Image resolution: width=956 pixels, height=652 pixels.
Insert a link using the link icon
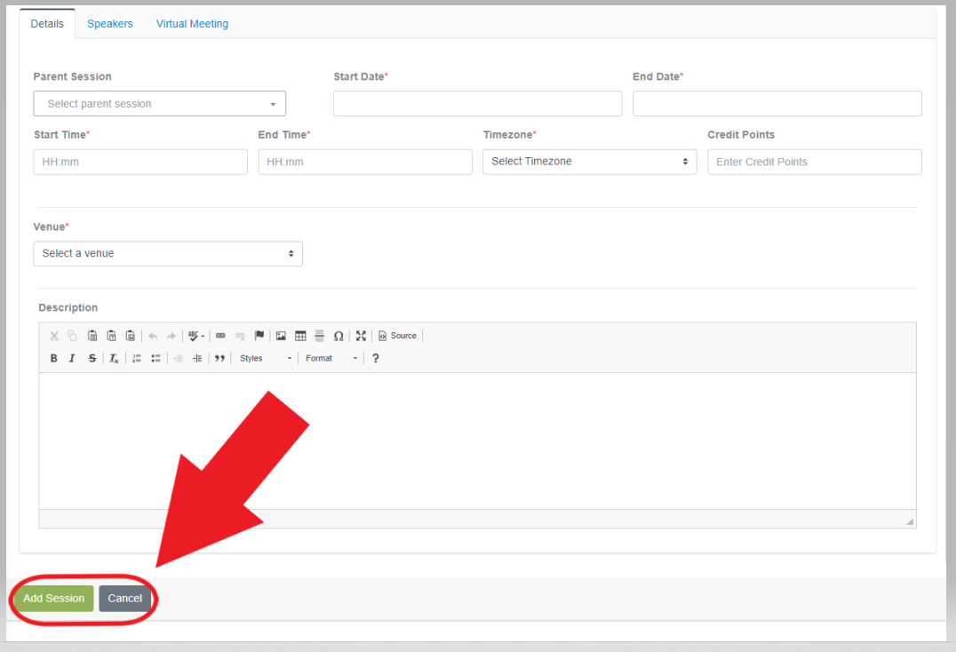click(x=220, y=336)
